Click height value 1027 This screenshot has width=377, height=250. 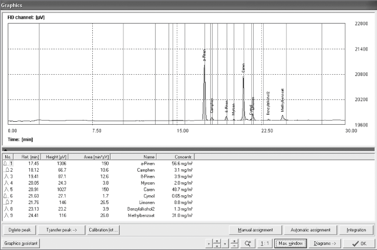[x=62, y=189]
